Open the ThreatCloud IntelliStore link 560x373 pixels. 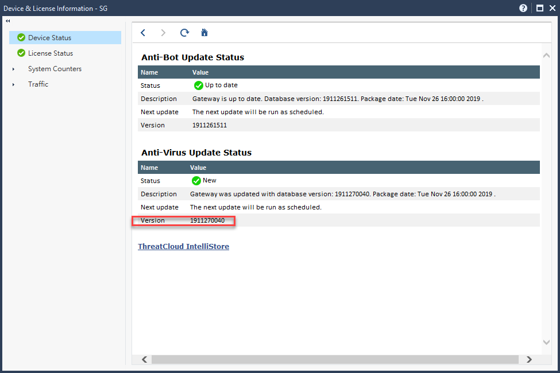(184, 246)
